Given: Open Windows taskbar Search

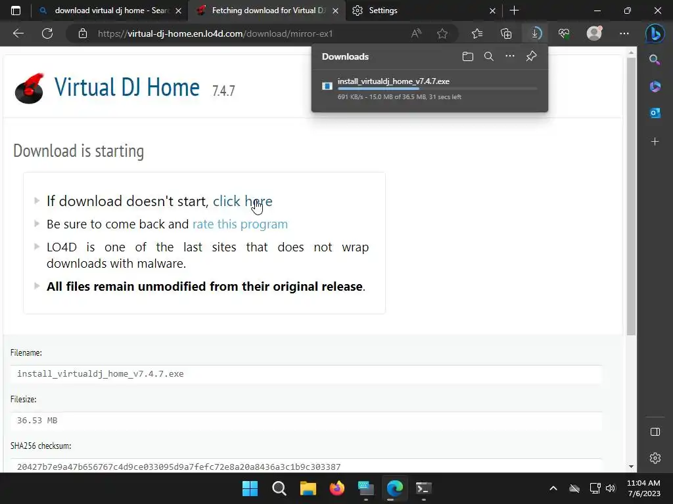Looking at the screenshot, I should click(279, 488).
